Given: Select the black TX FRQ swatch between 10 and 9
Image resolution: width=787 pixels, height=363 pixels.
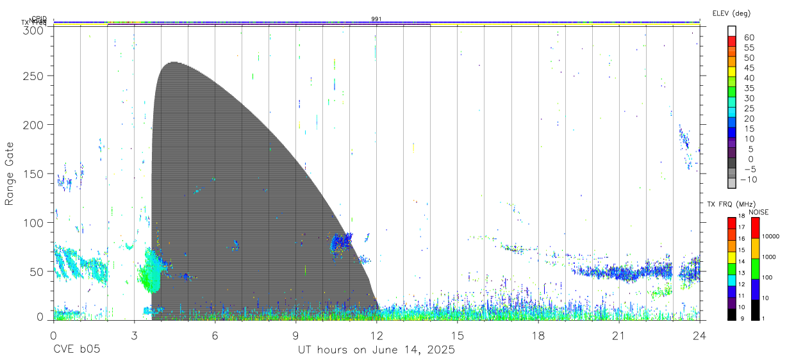Looking at the screenshot, I should [x=732, y=314].
